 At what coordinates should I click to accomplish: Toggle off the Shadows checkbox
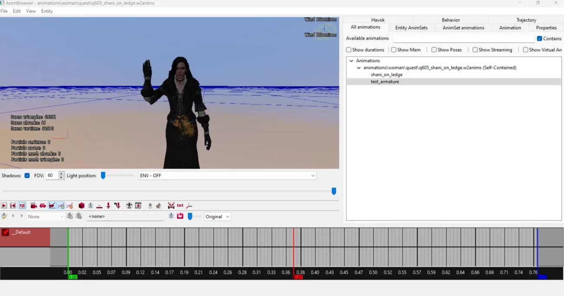27,176
